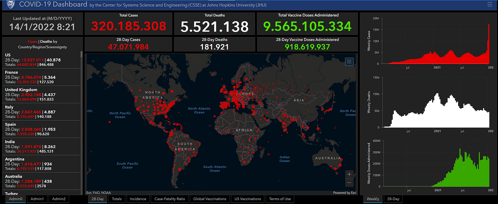This screenshot has width=498, height=204.
Task: Switch to the Admin1 tab
Action: (x=37, y=199)
